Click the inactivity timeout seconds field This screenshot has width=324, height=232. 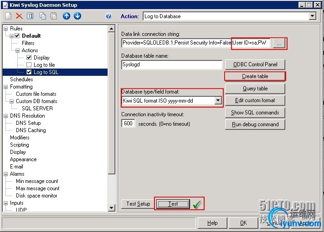point(128,123)
